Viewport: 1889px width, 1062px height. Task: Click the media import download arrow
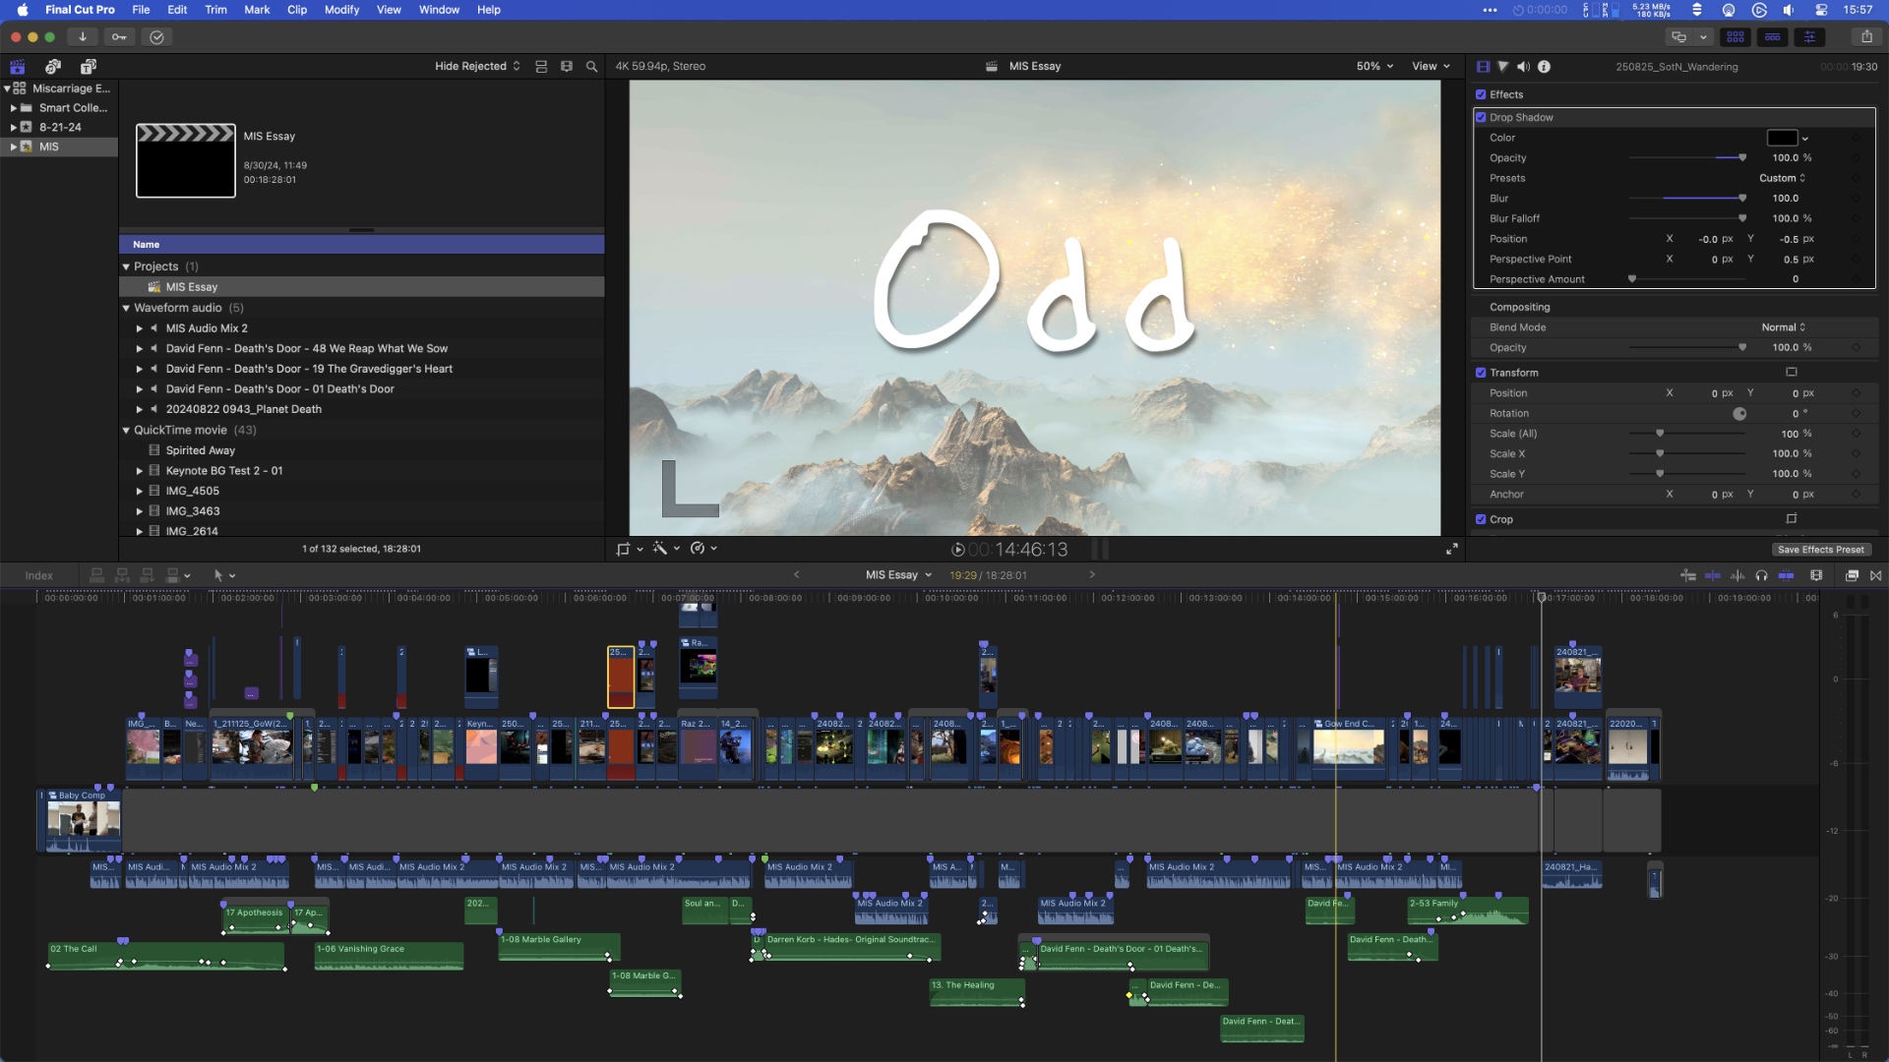coord(83,36)
